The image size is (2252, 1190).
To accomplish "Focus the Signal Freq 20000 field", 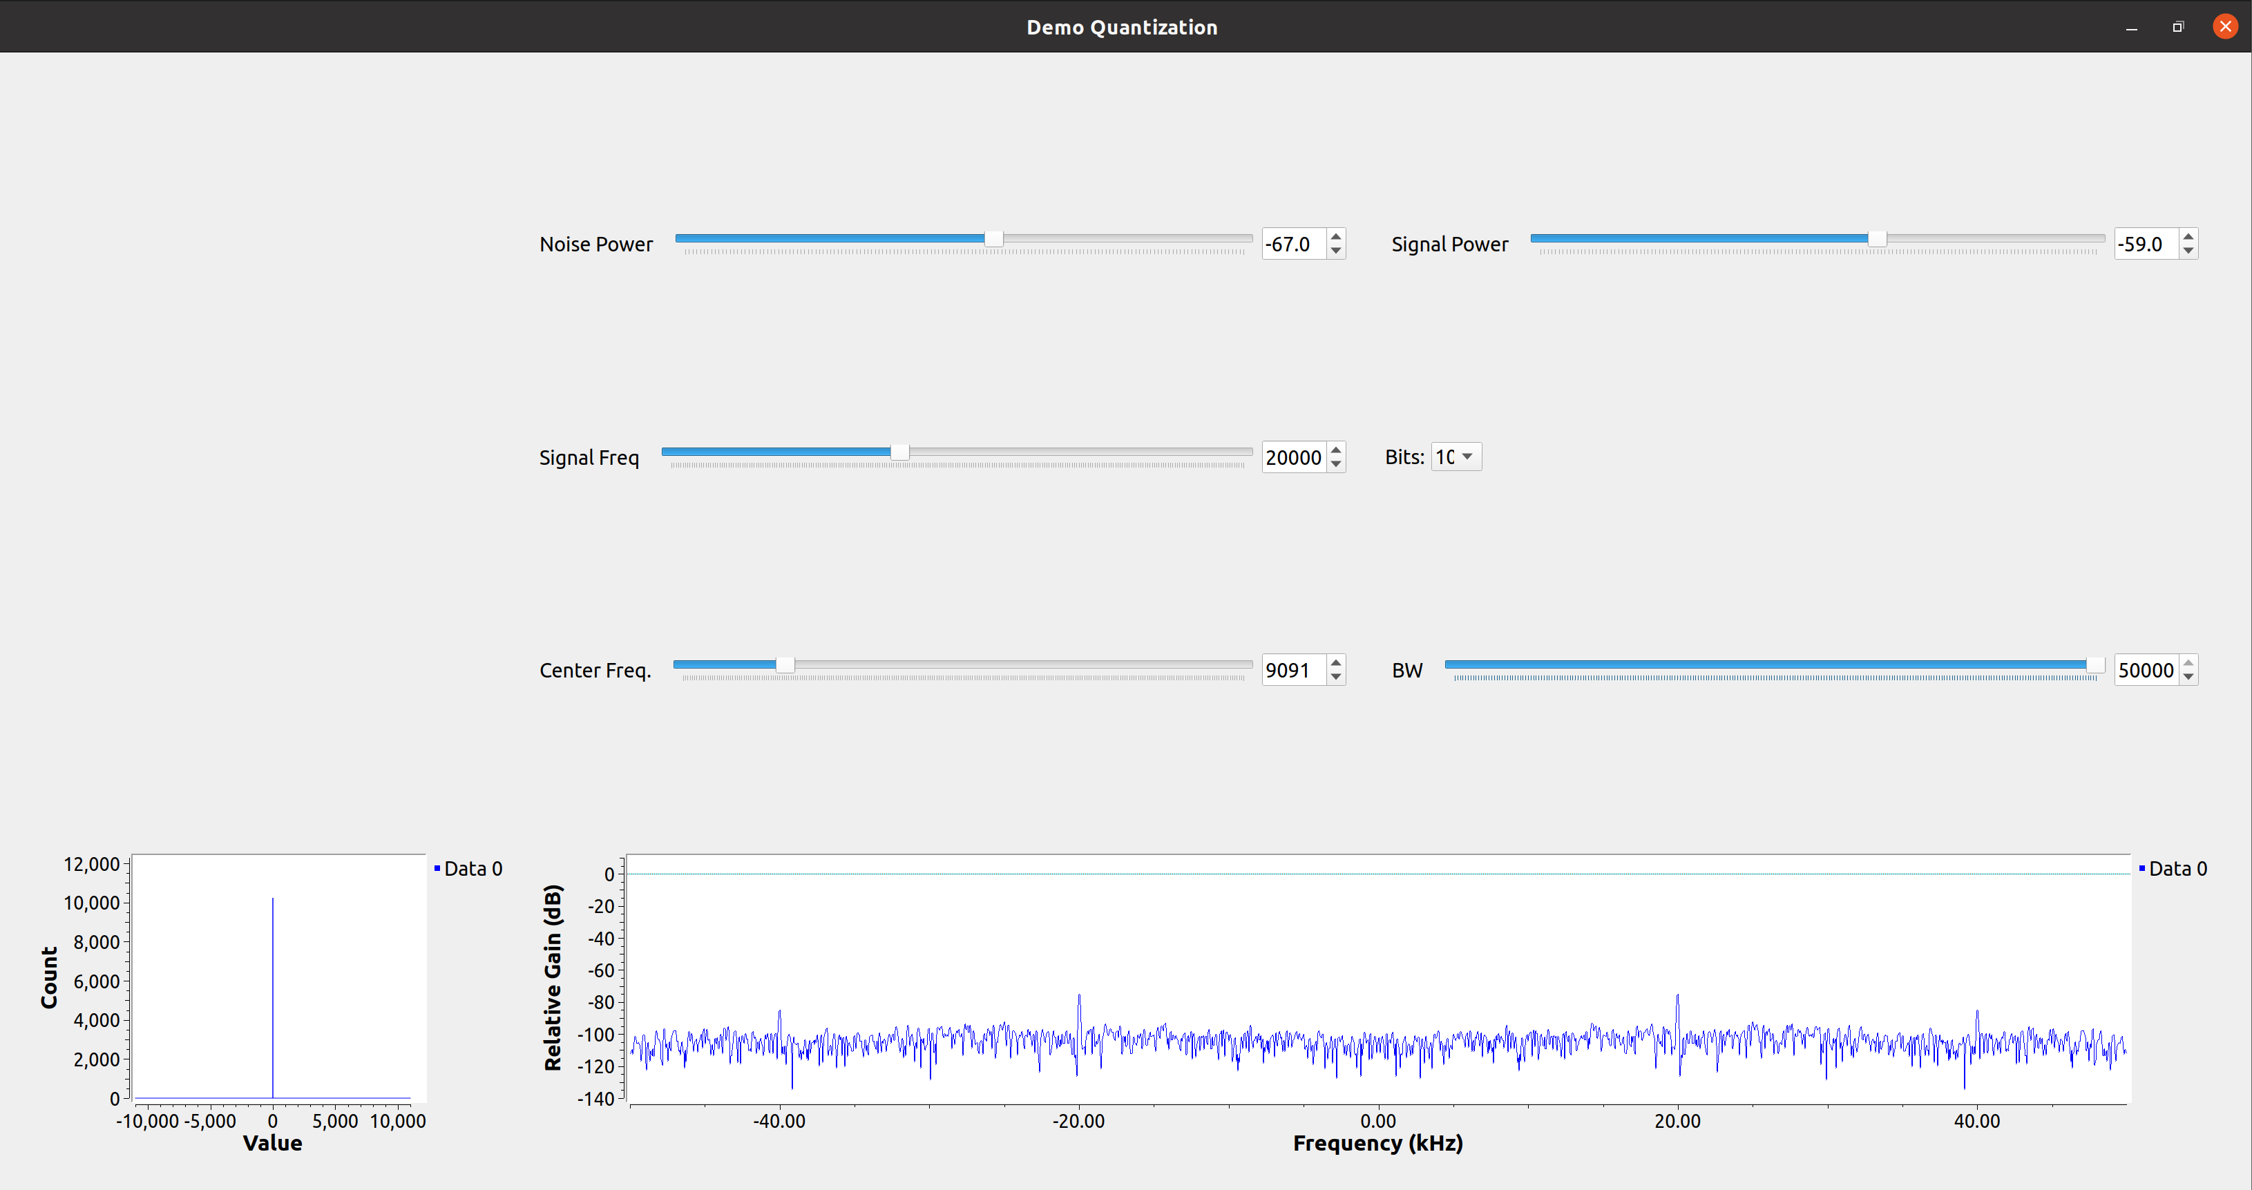I will (x=1294, y=457).
